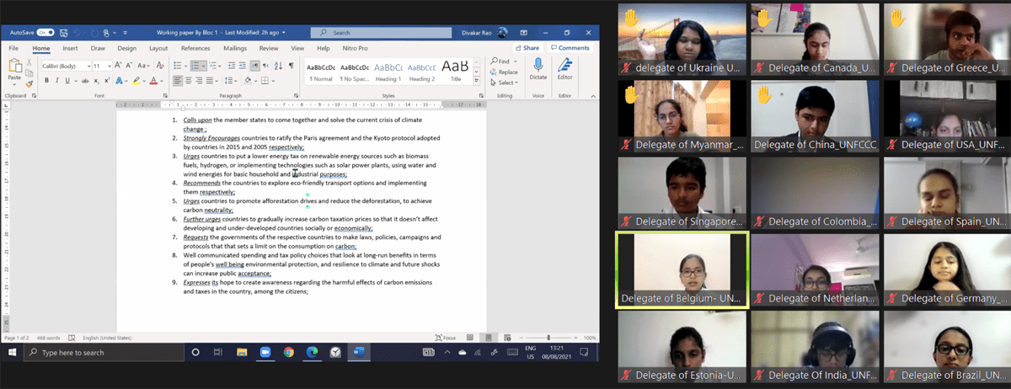Adjust the zoom slider in status bar
Image resolution: width=1011 pixels, height=389 pixels.
click(x=548, y=337)
